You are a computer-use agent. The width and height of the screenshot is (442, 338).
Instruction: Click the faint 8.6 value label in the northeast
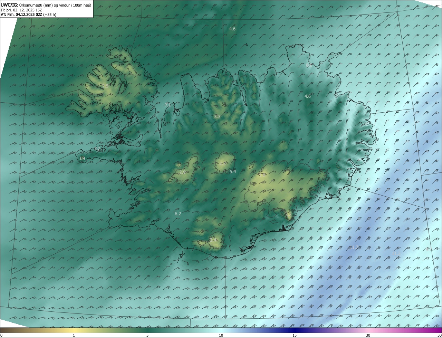[x=309, y=65]
